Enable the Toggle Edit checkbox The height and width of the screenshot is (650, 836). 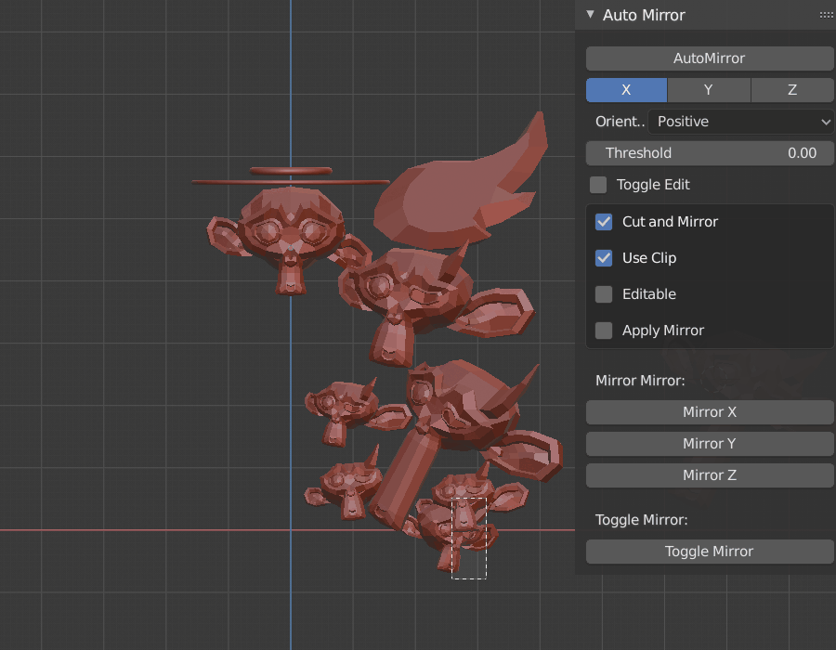pyautogui.click(x=598, y=185)
